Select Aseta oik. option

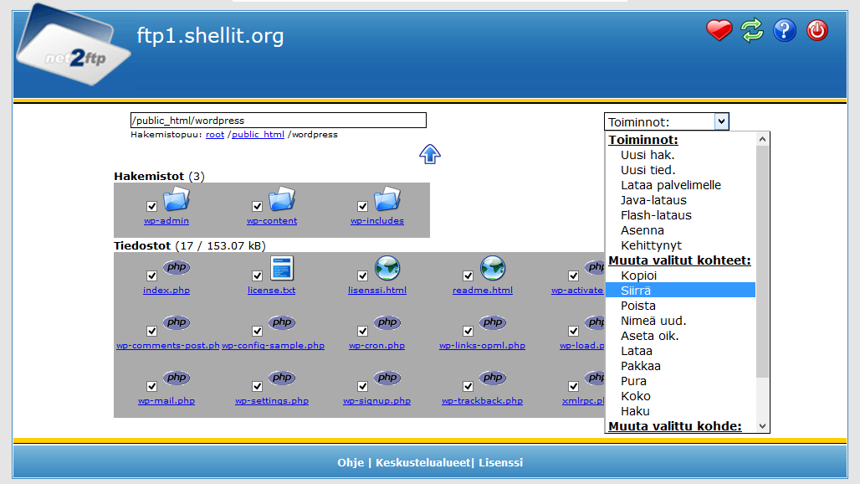click(x=680, y=336)
